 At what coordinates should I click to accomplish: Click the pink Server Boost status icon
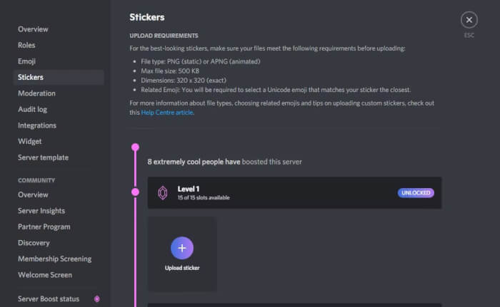(96, 298)
